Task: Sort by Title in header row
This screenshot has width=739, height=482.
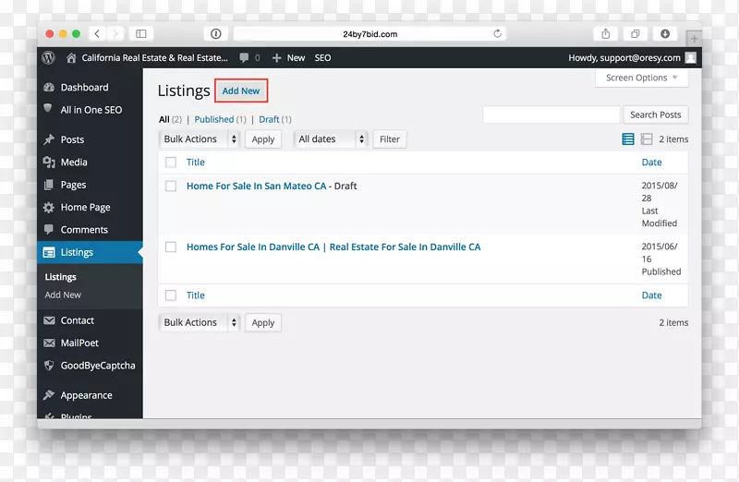Action: [x=195, y=163]
